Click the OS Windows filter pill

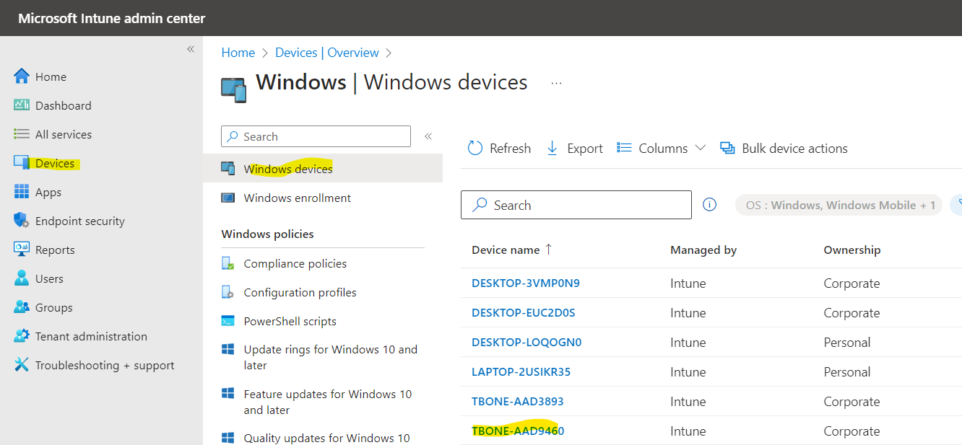[x=838, y=205]
